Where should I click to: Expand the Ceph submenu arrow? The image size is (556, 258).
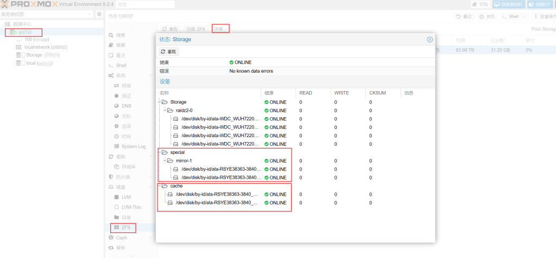coord(151,237)
